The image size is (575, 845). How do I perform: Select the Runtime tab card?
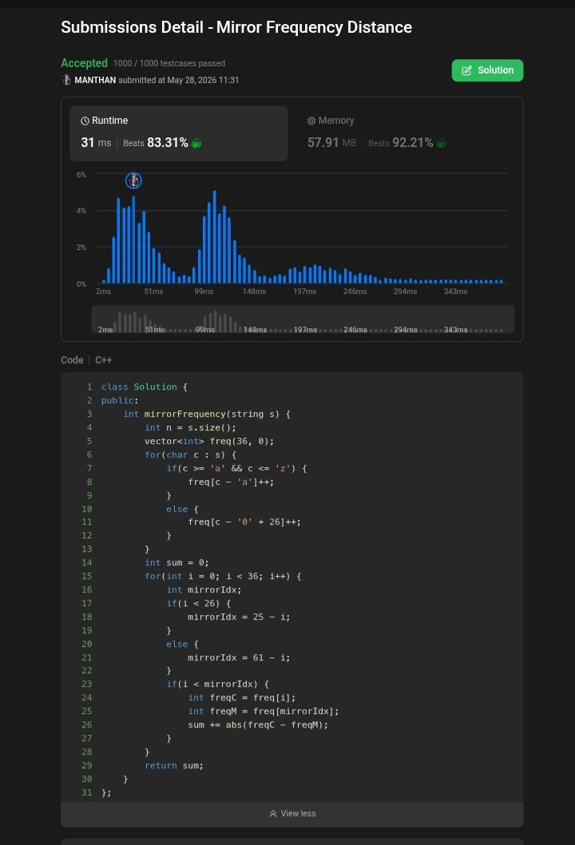point(179,133)
